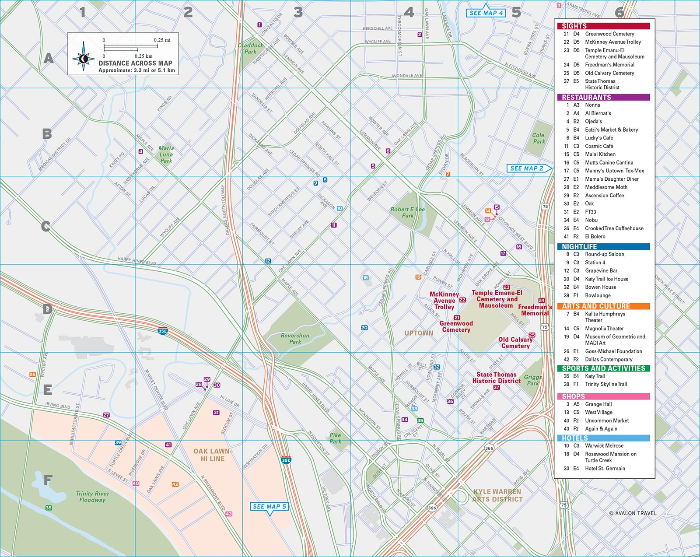Click marker 17 for Manny's Uptown Tex-Mex

503,253
